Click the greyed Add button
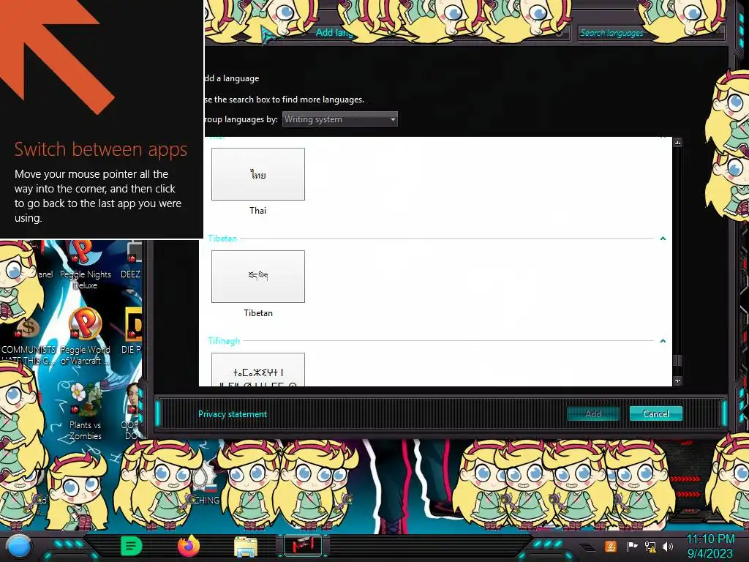The height and width of the screenshot is (562, 749). click(x=592, y=413)
